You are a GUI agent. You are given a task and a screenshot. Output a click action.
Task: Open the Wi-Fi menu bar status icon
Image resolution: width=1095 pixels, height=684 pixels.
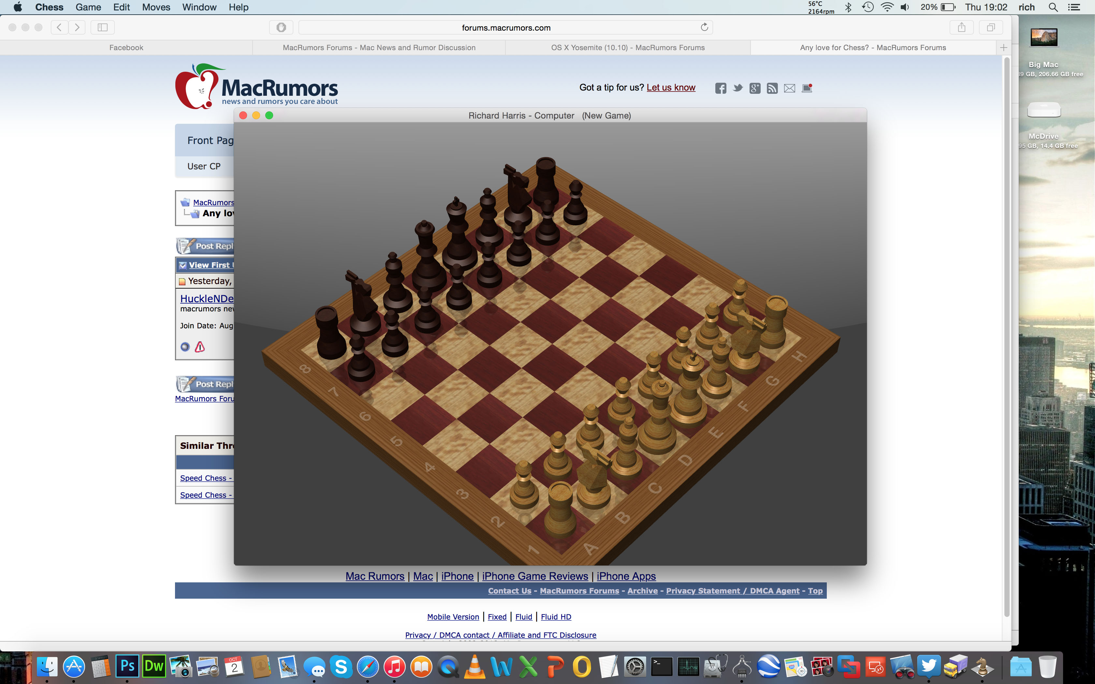[887, 7]
